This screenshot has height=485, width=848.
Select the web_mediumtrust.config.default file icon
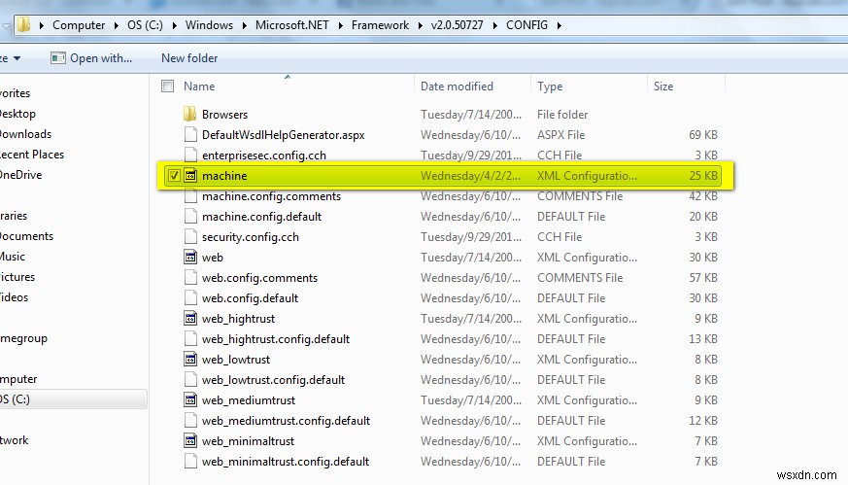pyautogui.click(x=190, y=421)
